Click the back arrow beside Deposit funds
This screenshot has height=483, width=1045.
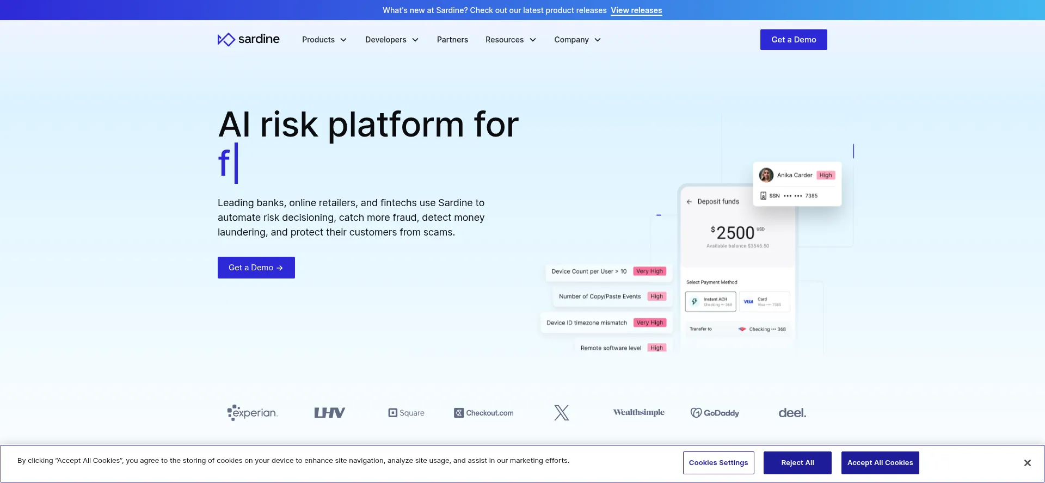click(x=689, y=202)
